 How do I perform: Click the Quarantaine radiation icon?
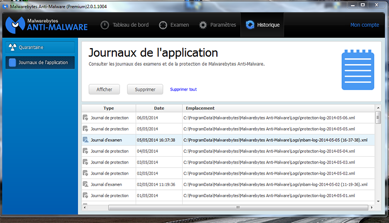tap(13, 47)
